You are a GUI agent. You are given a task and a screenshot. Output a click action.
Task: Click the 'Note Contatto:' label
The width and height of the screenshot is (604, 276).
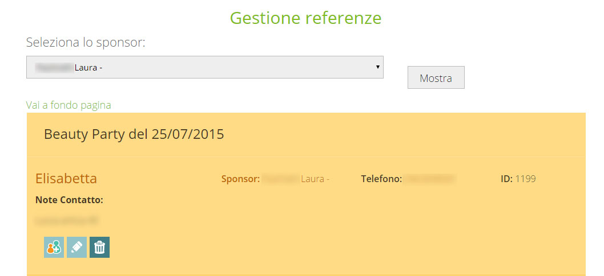point(69,200)
